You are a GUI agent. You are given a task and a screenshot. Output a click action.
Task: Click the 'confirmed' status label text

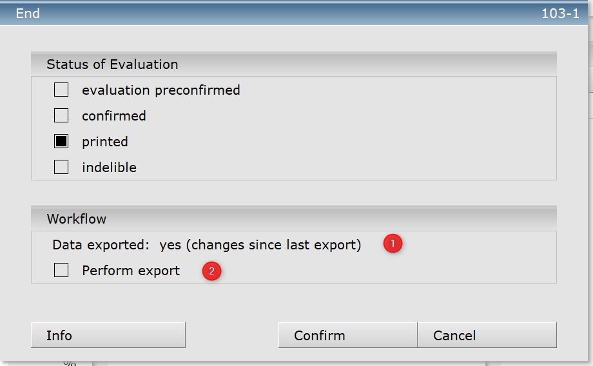113,116
